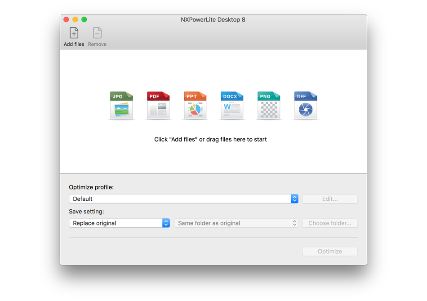Click the Remove toolbar icon
427x301 pixels.
pyautogui.click(x=97, y=33)
